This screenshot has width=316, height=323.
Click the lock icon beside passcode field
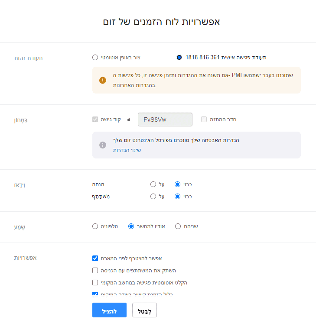[x=129, y=120]
